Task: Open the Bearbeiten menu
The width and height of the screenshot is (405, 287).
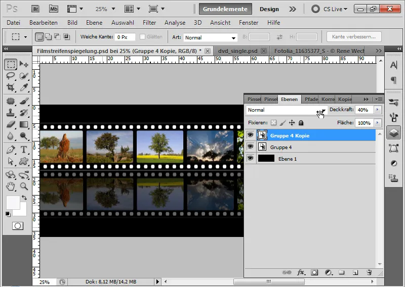Action: coord(44,23)
